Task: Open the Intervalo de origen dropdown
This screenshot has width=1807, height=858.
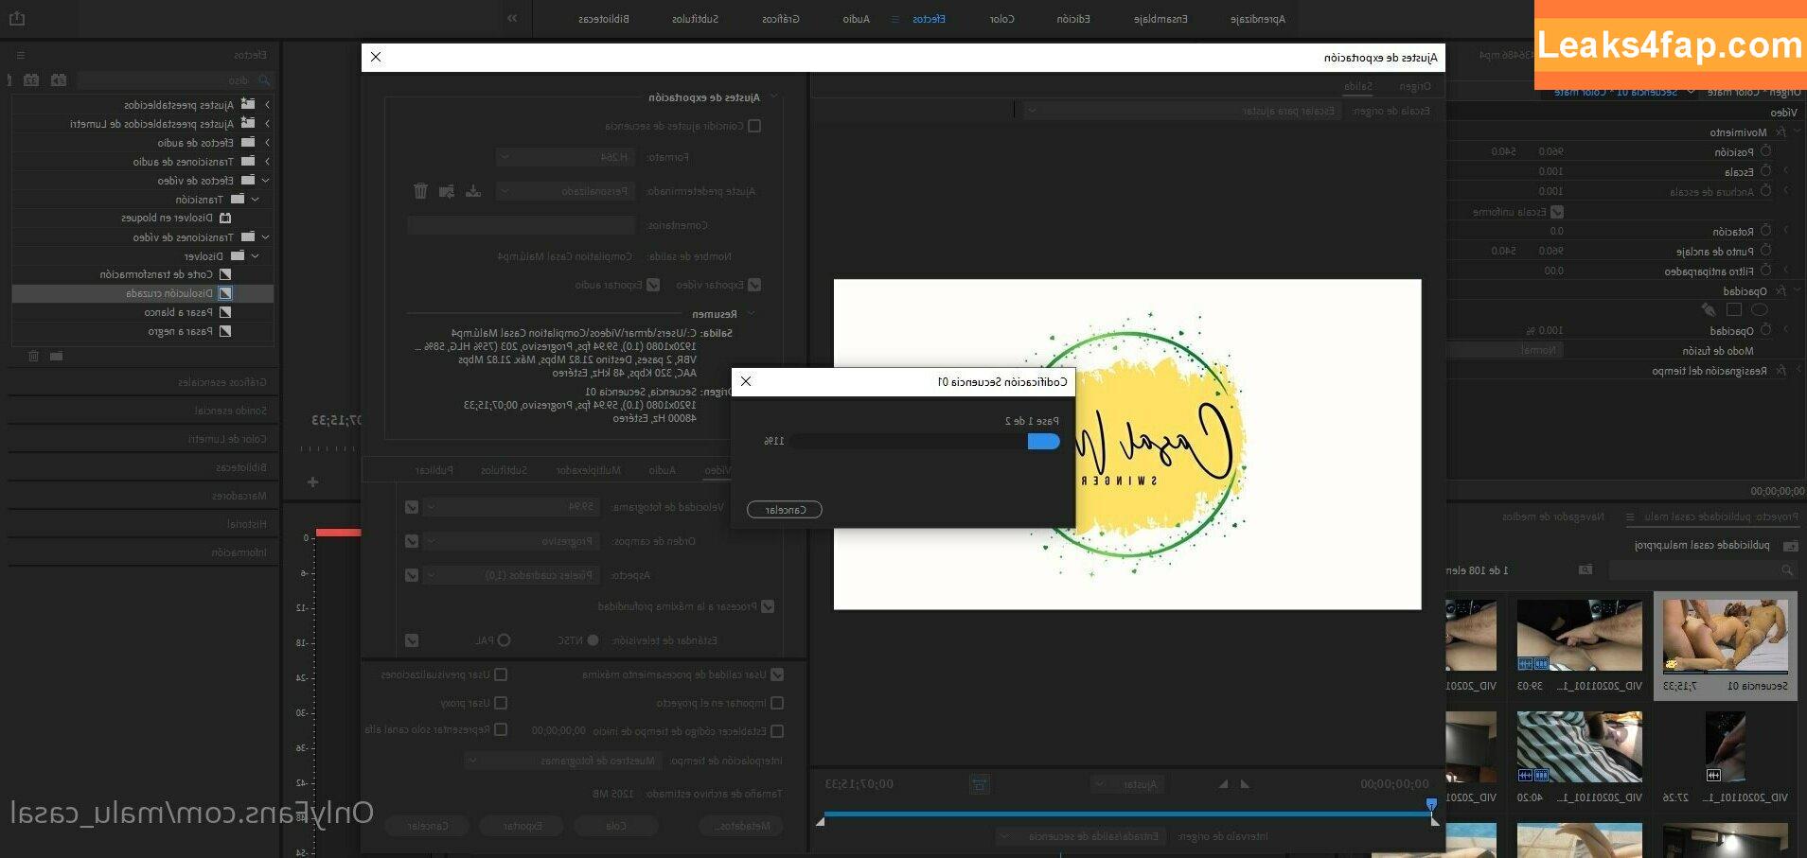Action: coord(1082,836)
